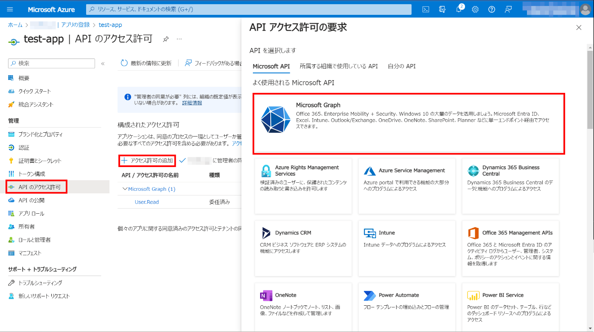
Task: Open portal settings gear
Action: (x=475, y=9)
